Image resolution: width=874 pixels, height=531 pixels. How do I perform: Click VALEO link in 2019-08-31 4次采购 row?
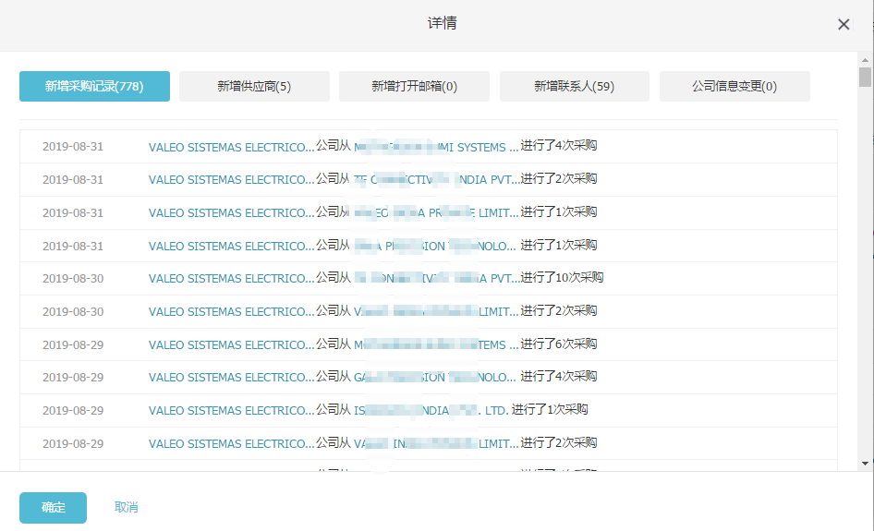pos(231,147)
